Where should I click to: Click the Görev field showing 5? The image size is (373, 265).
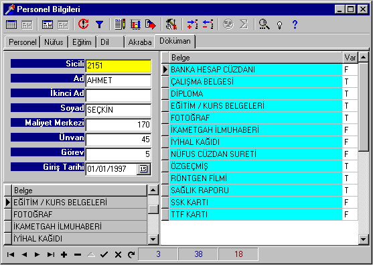[x=119, y=154]
